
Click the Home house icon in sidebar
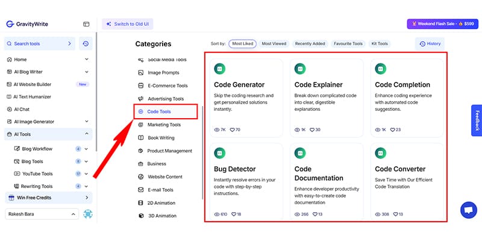click(9, 60)
